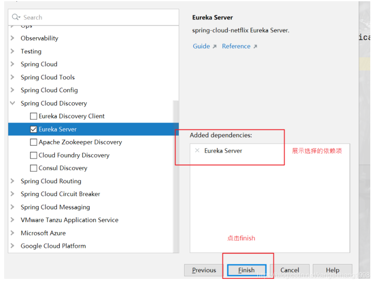
Task: Expand the Spring Cloud Config node
Action: [x=13, y=90]
